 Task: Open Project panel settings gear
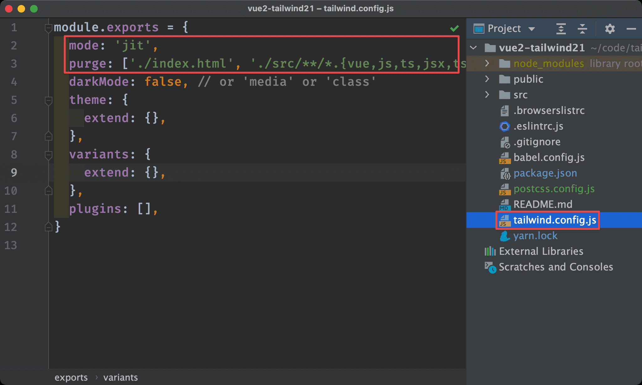point(610,29)
